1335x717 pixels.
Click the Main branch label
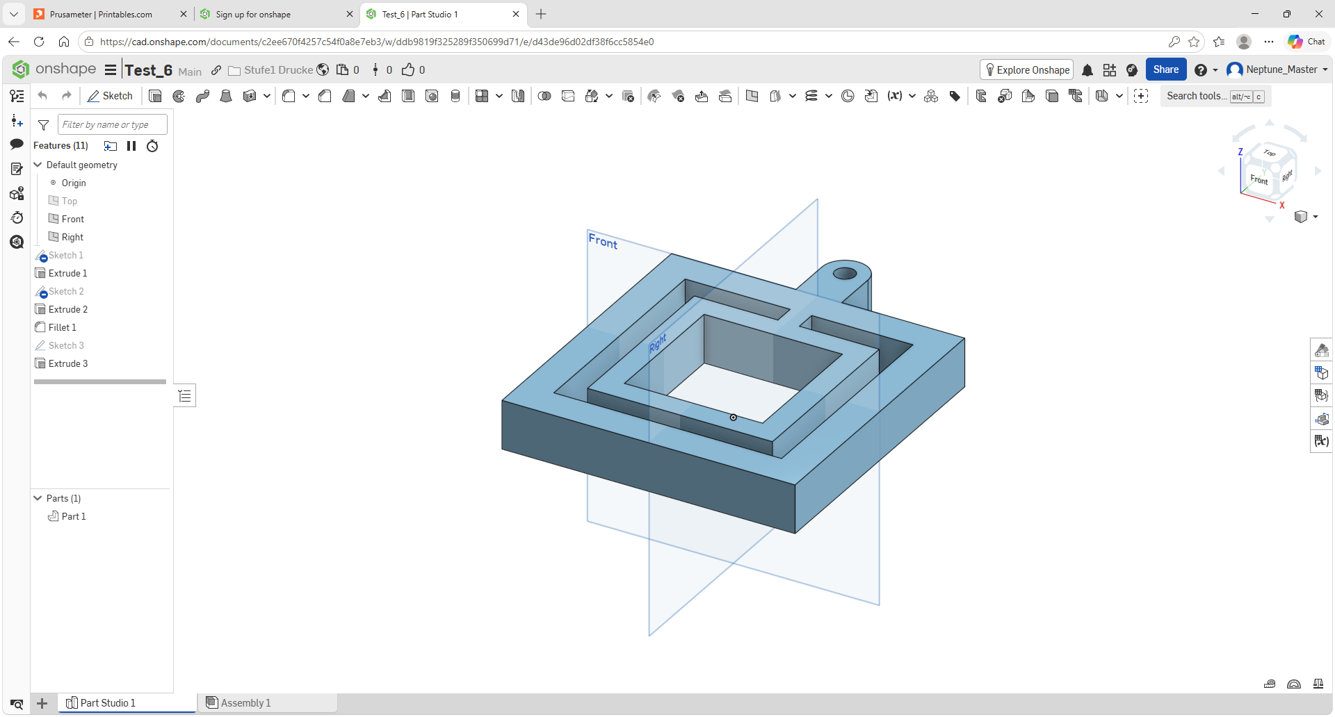[190, 72]
